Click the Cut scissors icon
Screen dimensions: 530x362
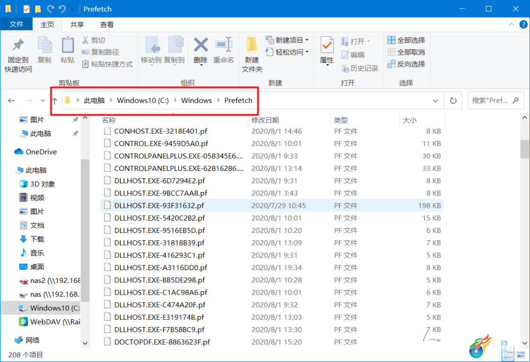tap(85, 40)
